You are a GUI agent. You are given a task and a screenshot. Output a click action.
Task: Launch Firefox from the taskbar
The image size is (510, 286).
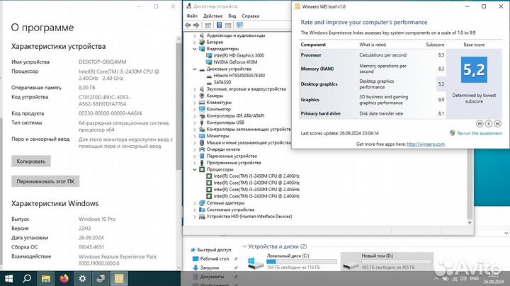[x=64, y=278]
